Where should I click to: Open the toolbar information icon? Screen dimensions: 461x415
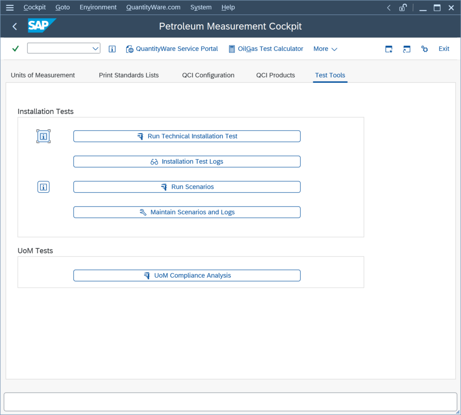click(x=112, y=49)
